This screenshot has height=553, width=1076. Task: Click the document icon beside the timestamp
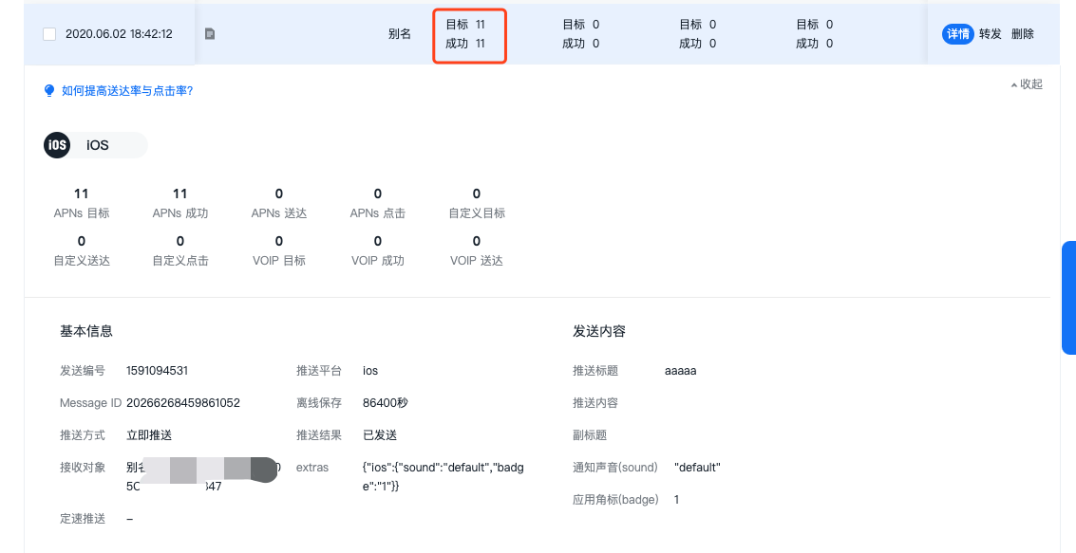(210, 34)
